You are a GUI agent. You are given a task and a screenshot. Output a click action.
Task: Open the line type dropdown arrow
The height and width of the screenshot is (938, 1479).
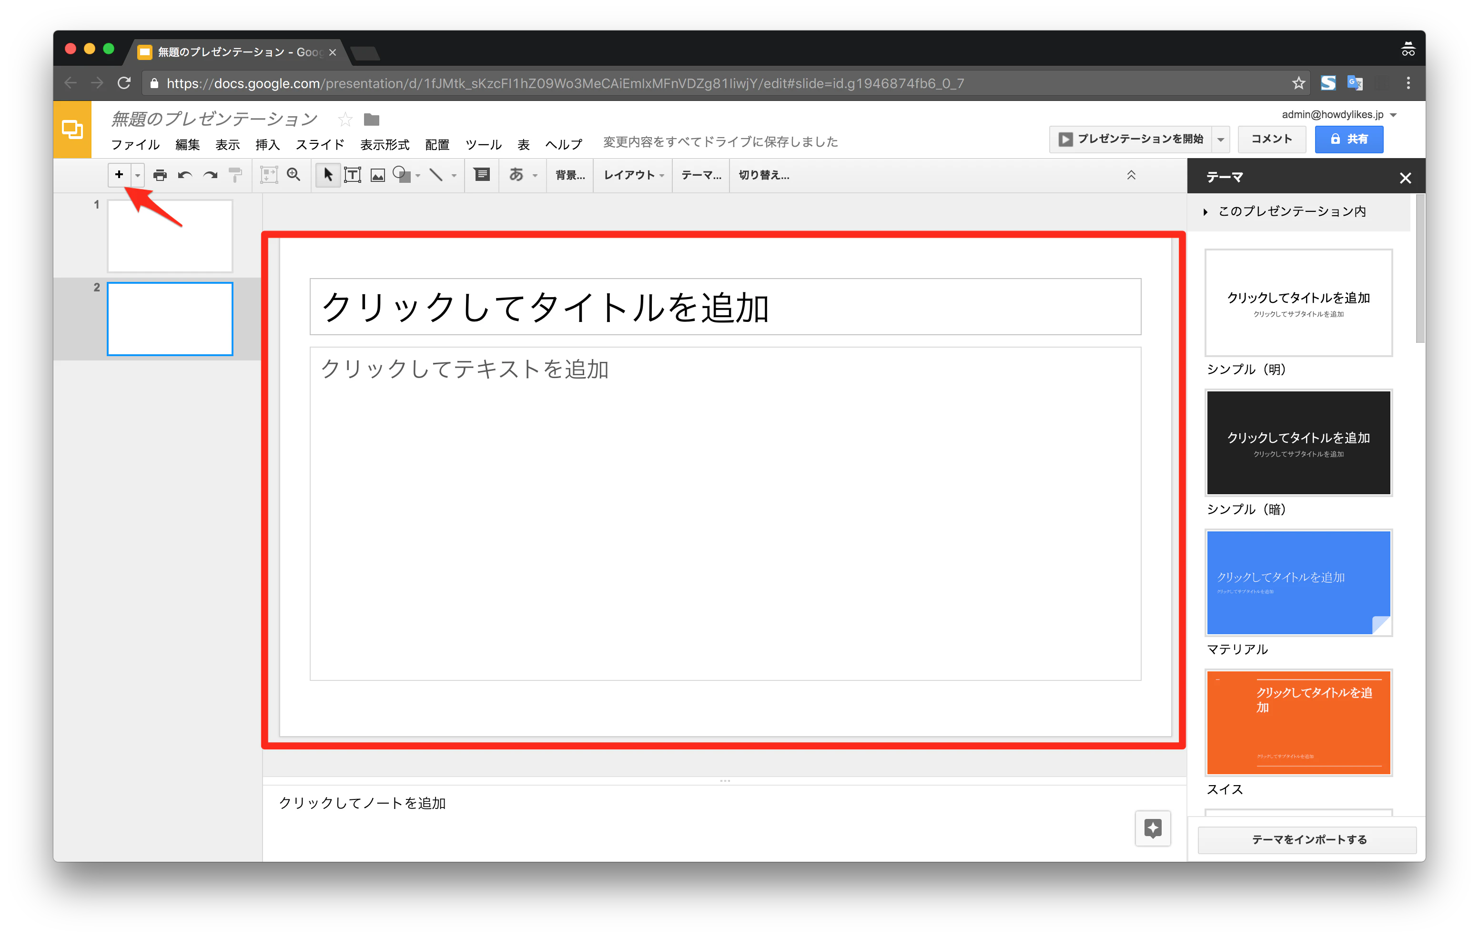454,176
